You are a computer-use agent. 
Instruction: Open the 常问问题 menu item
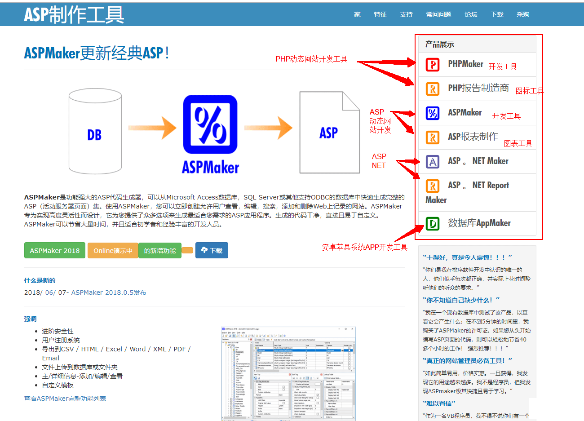pyautogui.click(x=439, y=14)
